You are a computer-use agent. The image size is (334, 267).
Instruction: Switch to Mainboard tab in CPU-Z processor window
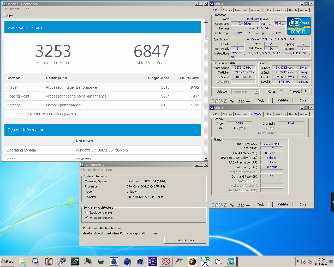point(242,10)
